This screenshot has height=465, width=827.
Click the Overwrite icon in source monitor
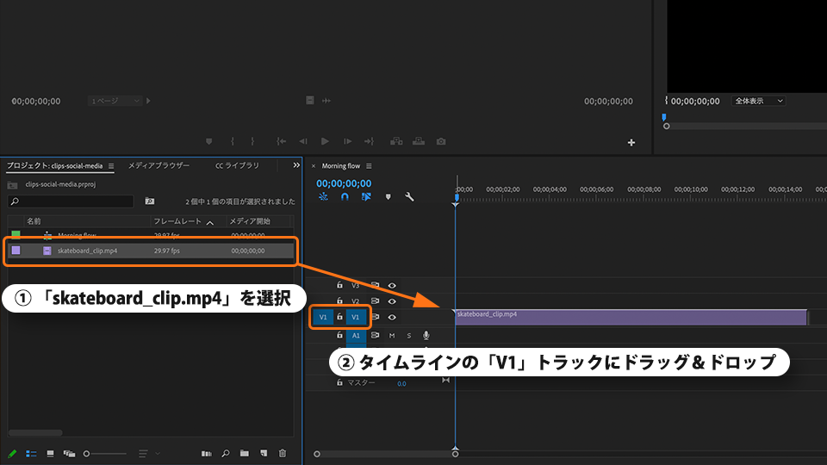pyautogui.click(x=419, y=141)
